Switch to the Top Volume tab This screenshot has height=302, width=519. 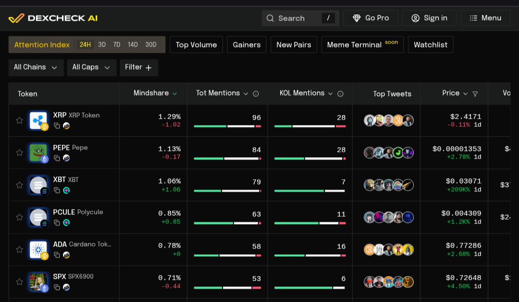point(196,45)
